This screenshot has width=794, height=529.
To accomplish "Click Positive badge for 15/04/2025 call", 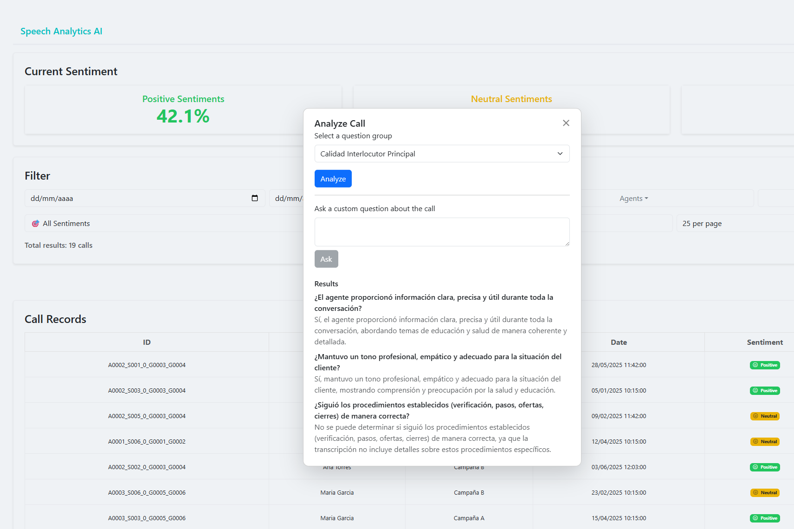I will click(765, 518).
